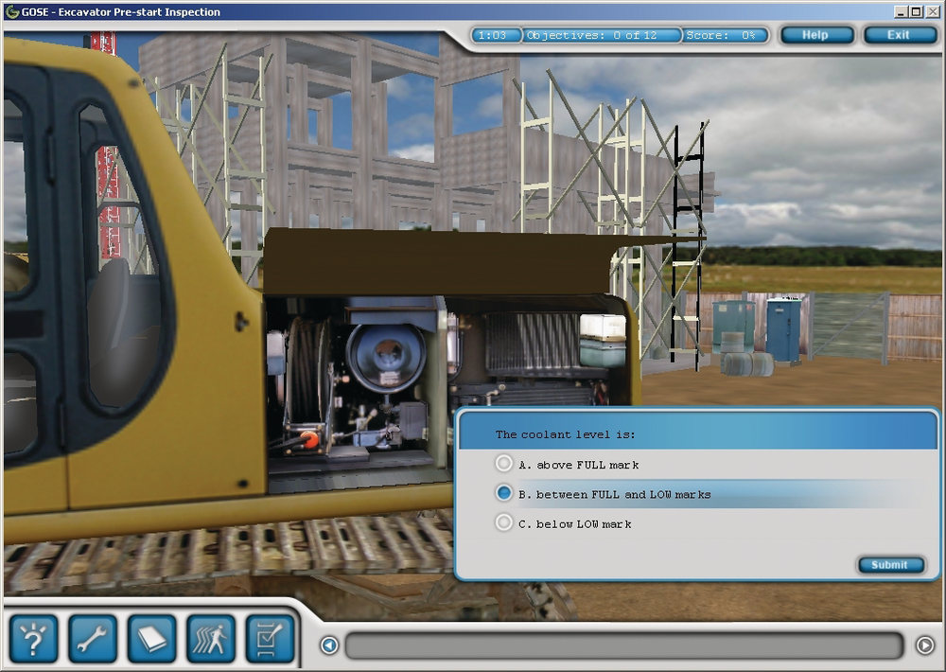The width and height of the screenshot is (946, 672).
Task: Select answer C. below LOW mark
Action: (x=504, y=522)
